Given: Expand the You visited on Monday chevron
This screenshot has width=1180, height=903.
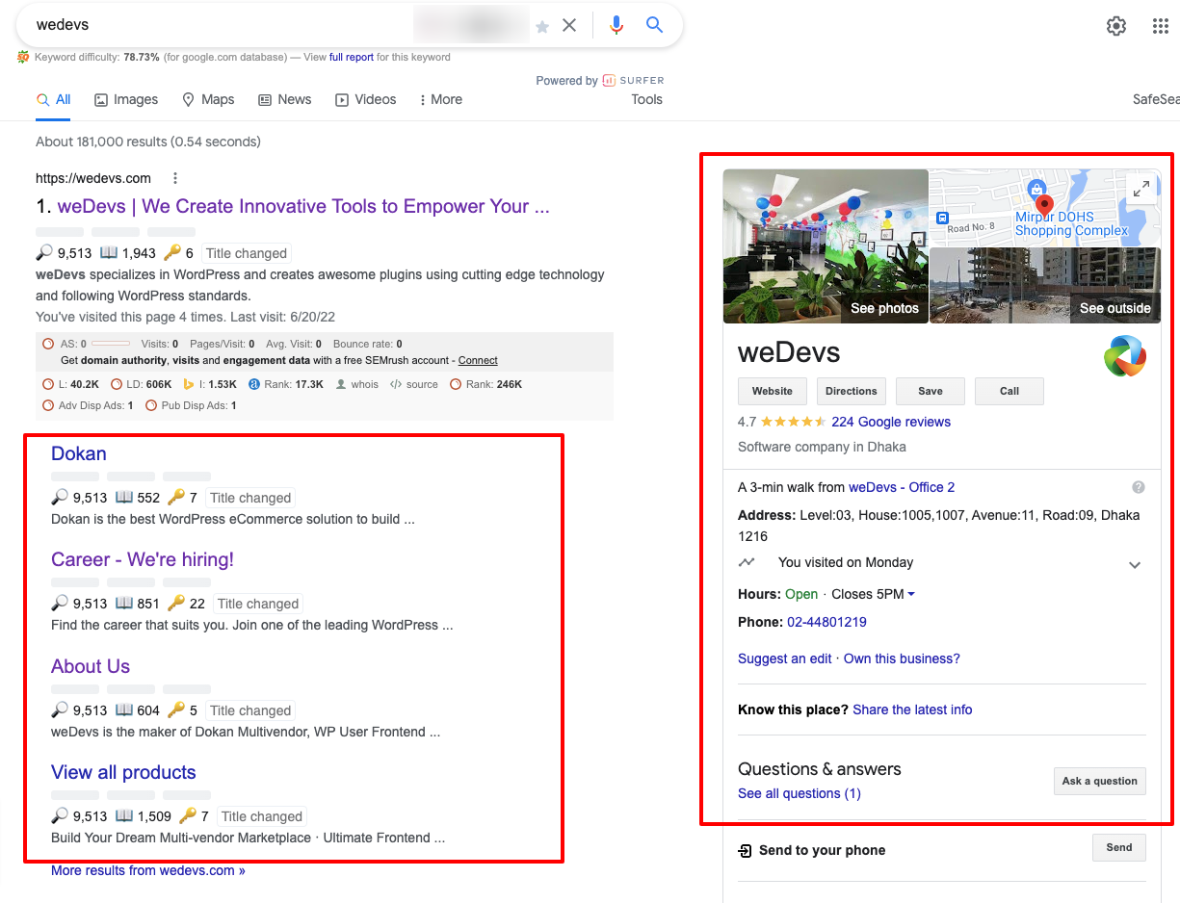Looking at the screenshot, I should [1135, 564].
